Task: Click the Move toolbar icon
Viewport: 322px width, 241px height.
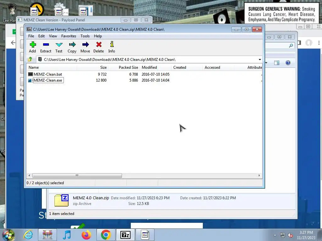Action: (x=85, y=47)
